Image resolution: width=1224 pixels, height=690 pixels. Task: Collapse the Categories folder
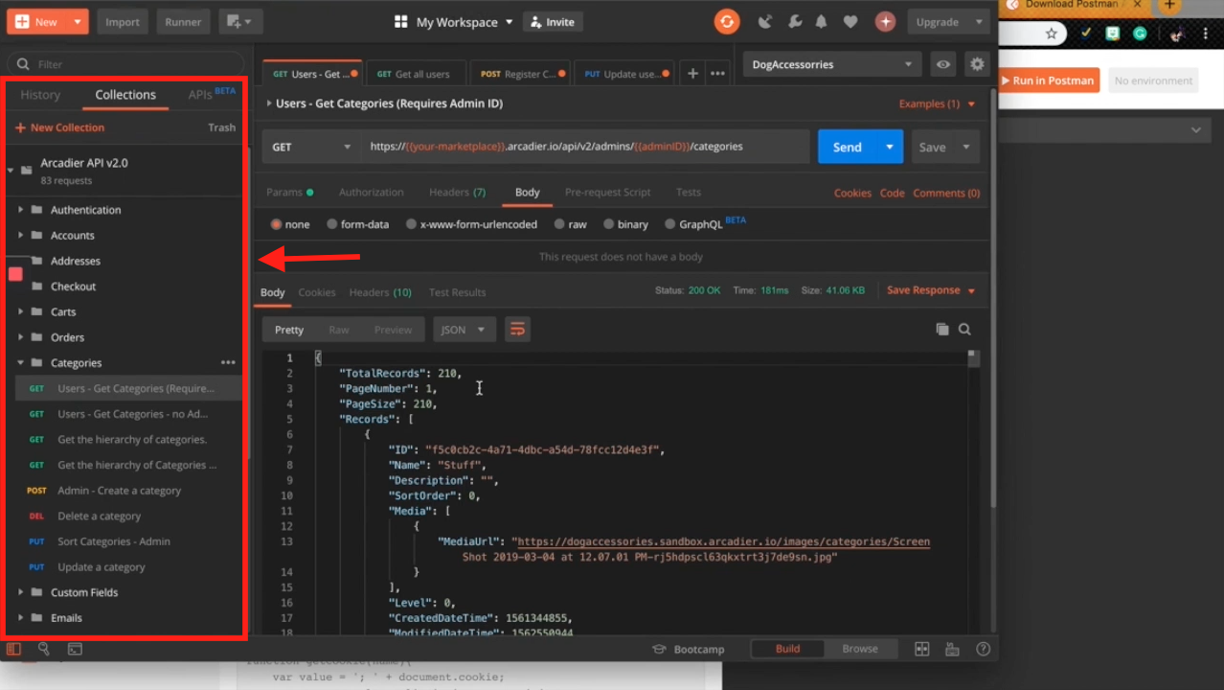20,363
